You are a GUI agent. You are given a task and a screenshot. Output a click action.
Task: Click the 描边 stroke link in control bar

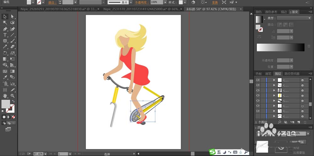[x=52, y=3]
